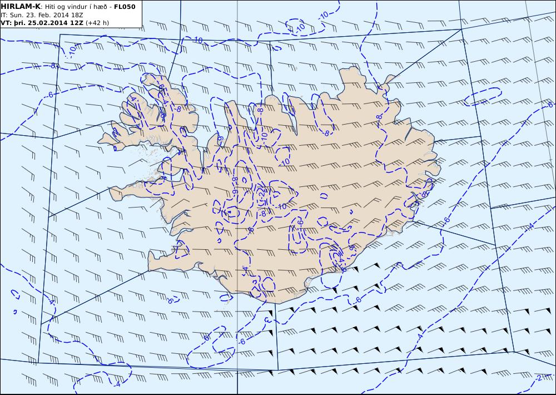Select the '(+42 h)' forecast offset text
The width and height of the screenshot is (556, 395).
click(x=97, y=23)
